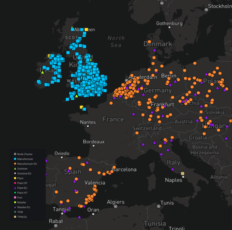Click the orange marker next to Barcelona label
This screenshot has width=232, height=230.
click(111, 172)
